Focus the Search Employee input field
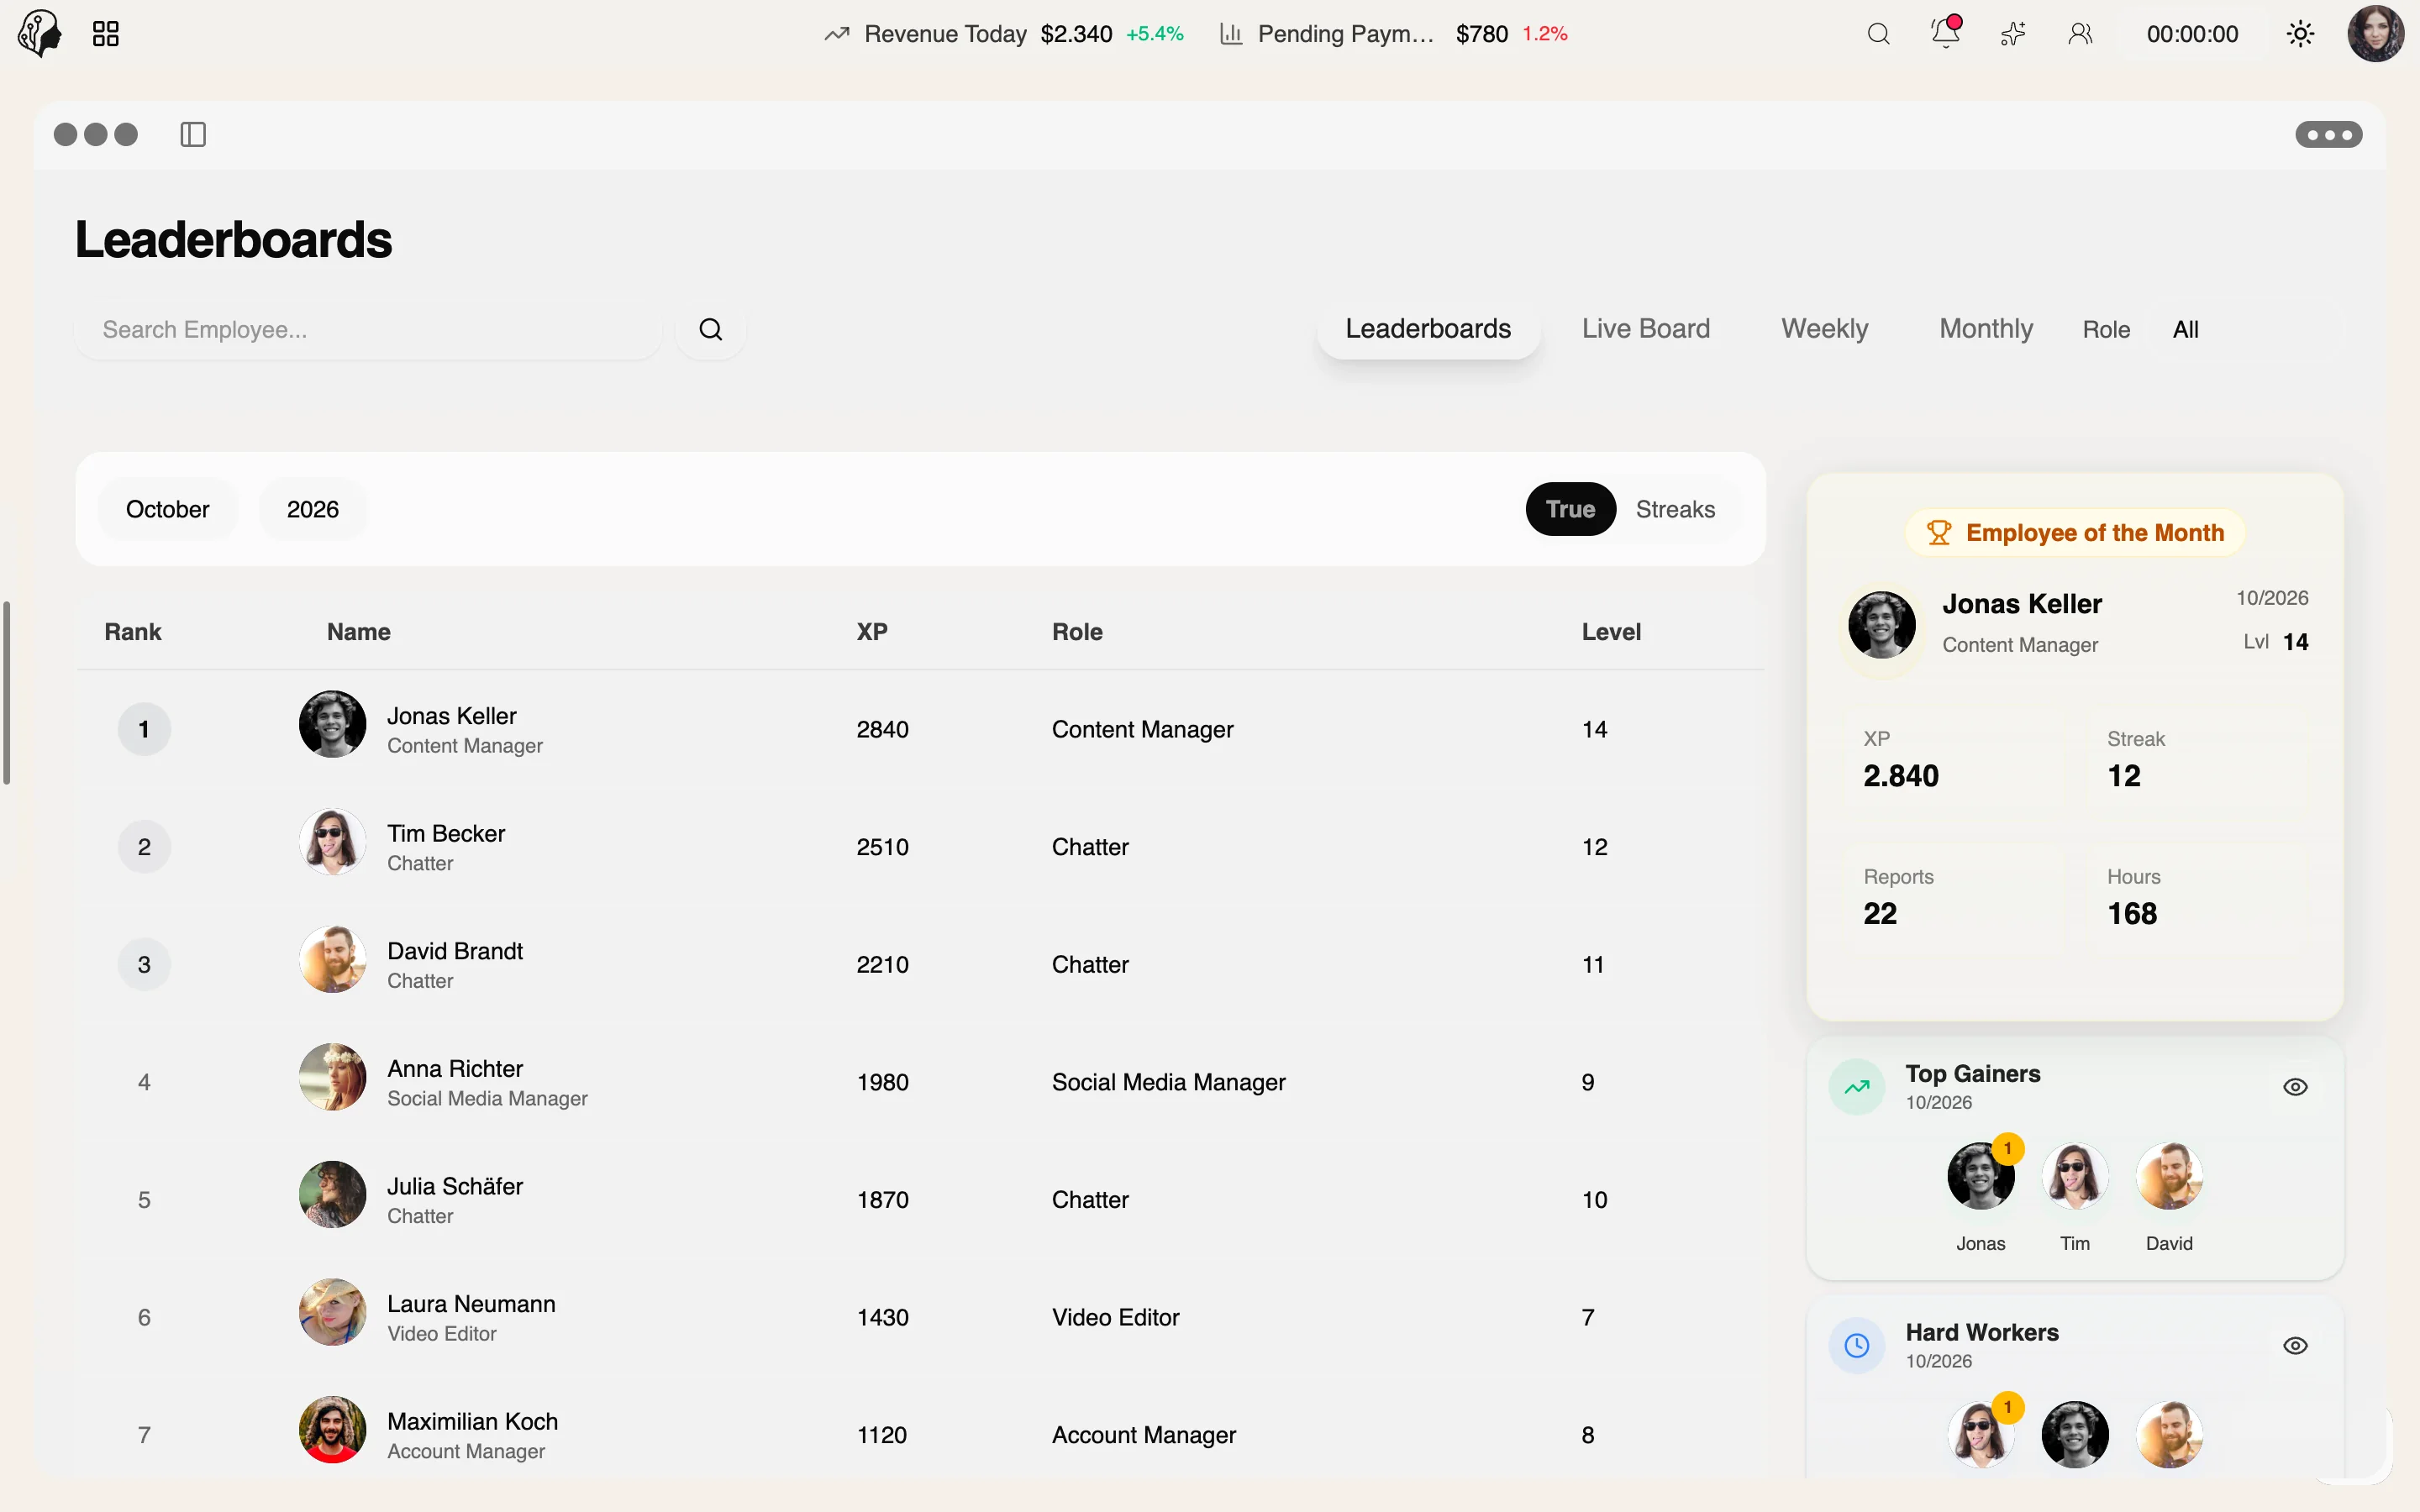This screenshot has width=2420, height=1512. click(368, 329)
